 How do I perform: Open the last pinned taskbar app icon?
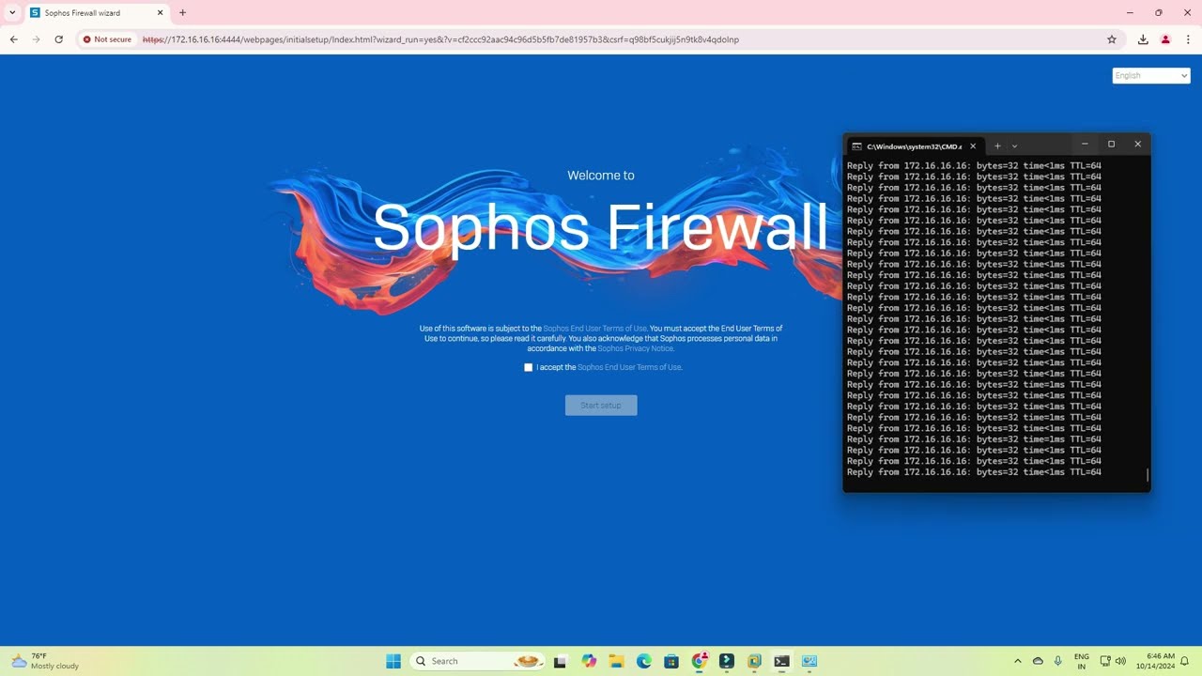coord(809,661)
